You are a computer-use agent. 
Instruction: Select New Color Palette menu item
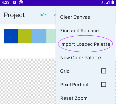85,58
